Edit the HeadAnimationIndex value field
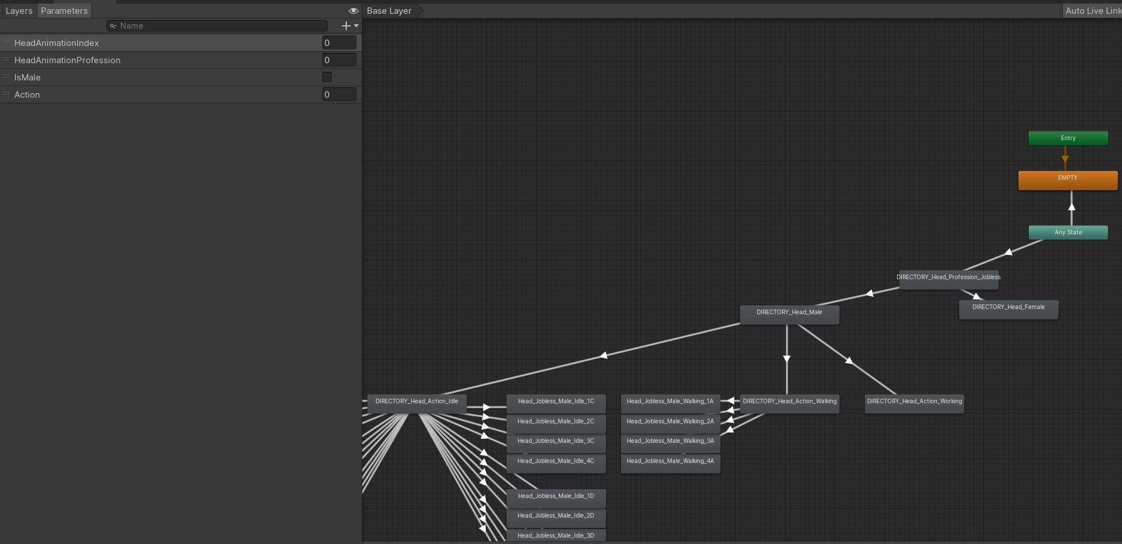The height and width of the screenshot is (544, 1122). (339, 43)
